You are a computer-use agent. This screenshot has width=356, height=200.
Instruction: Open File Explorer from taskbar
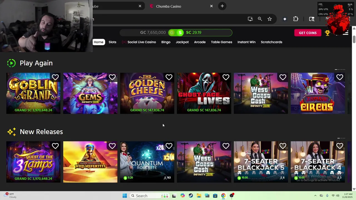point(199,196)
